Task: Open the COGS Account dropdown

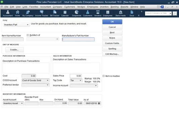Action: point(35,80)
